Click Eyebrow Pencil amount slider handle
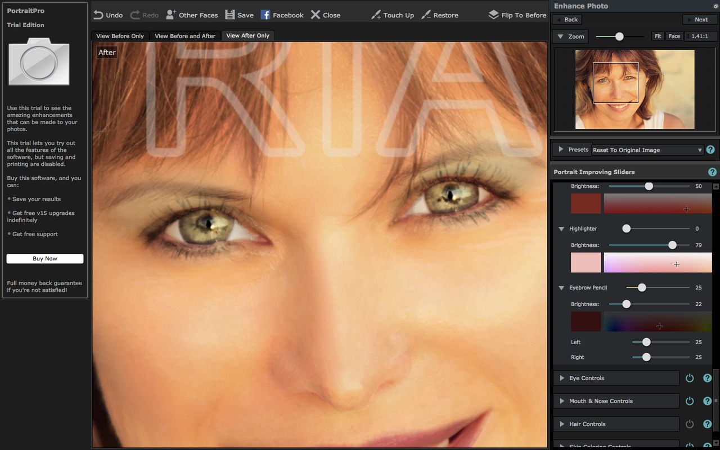Screen dimensions: 720x450 pos(642,287)
